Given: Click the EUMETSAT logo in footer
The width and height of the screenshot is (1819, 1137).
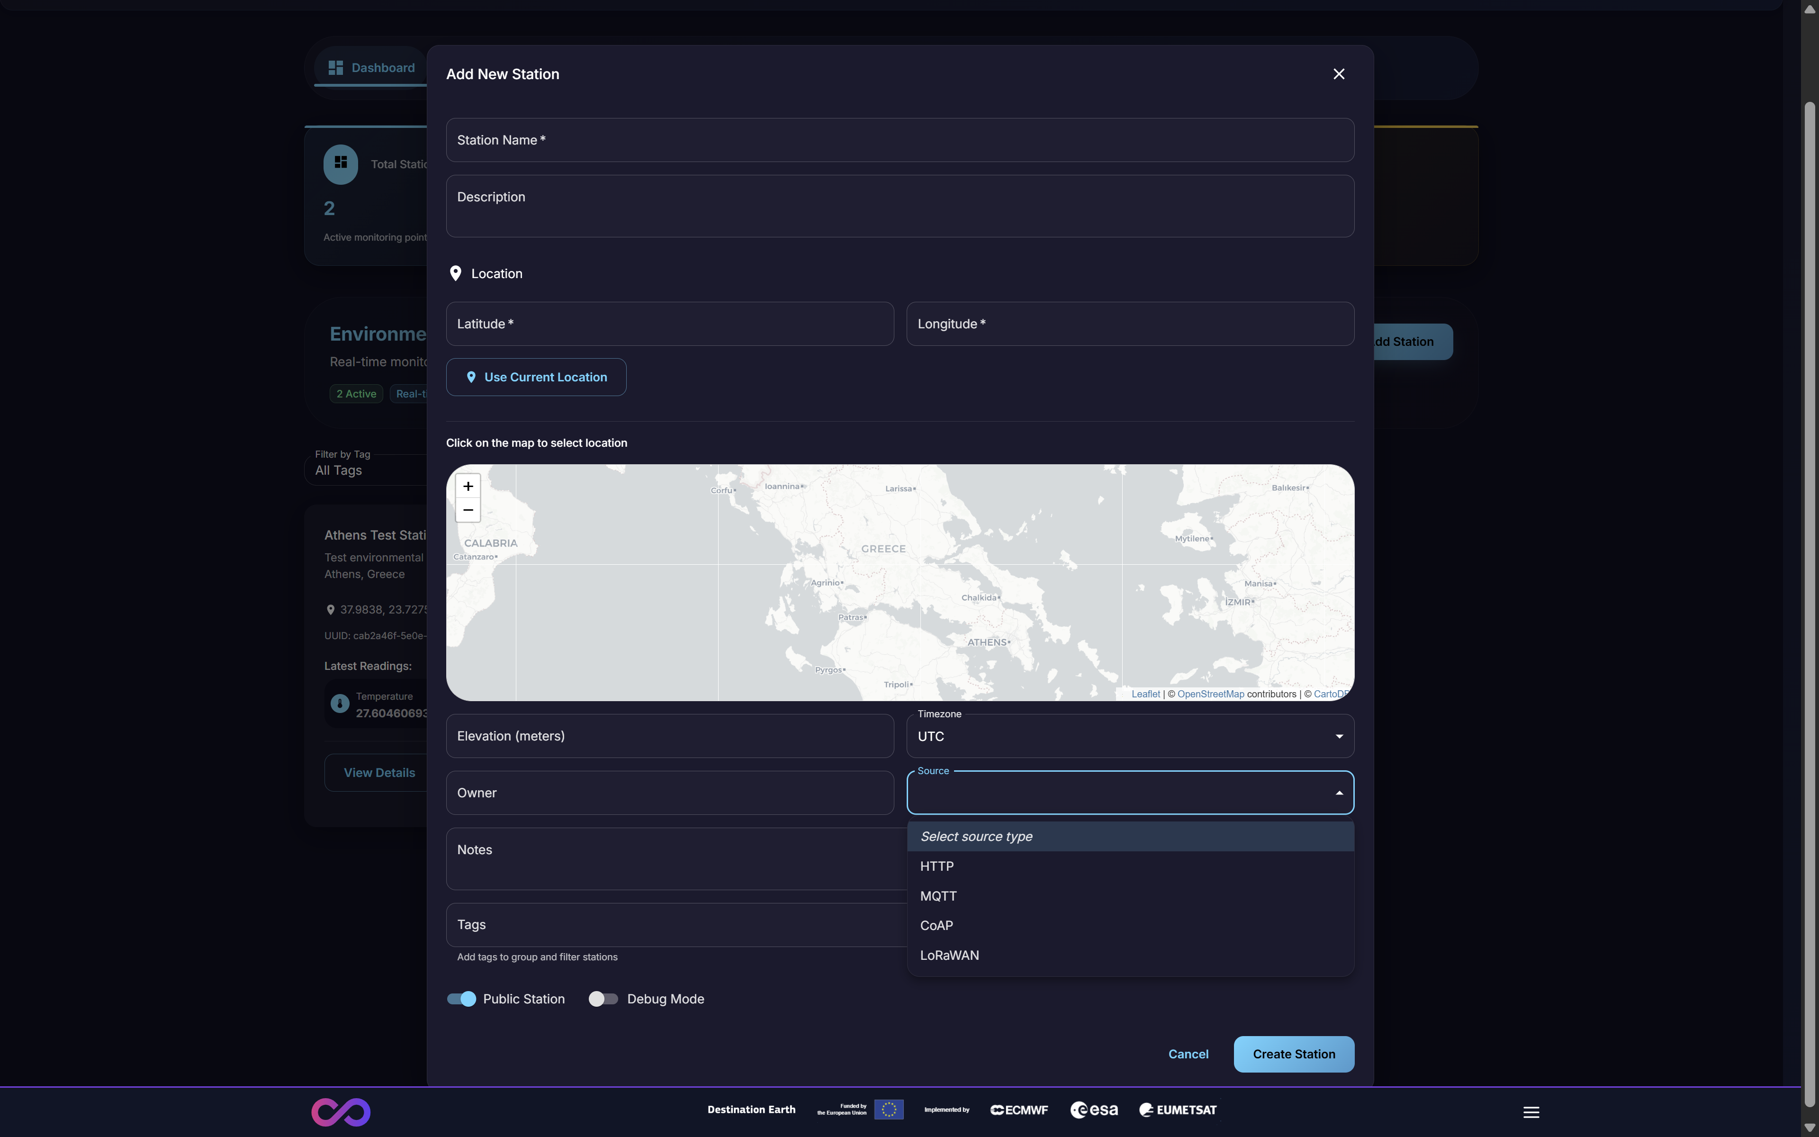Looking at the screenshot, I should (x=1177, y=1110).
